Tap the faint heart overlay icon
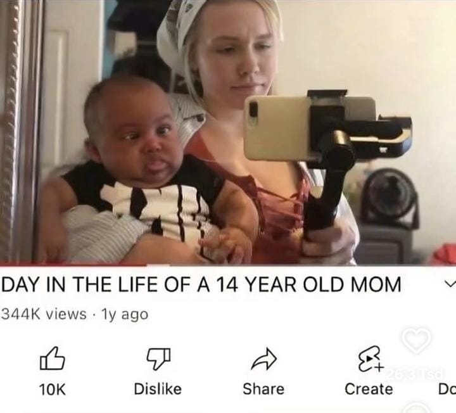Image resolution: width=456 pixels, height=413 pixels. [x=417, y=340]
